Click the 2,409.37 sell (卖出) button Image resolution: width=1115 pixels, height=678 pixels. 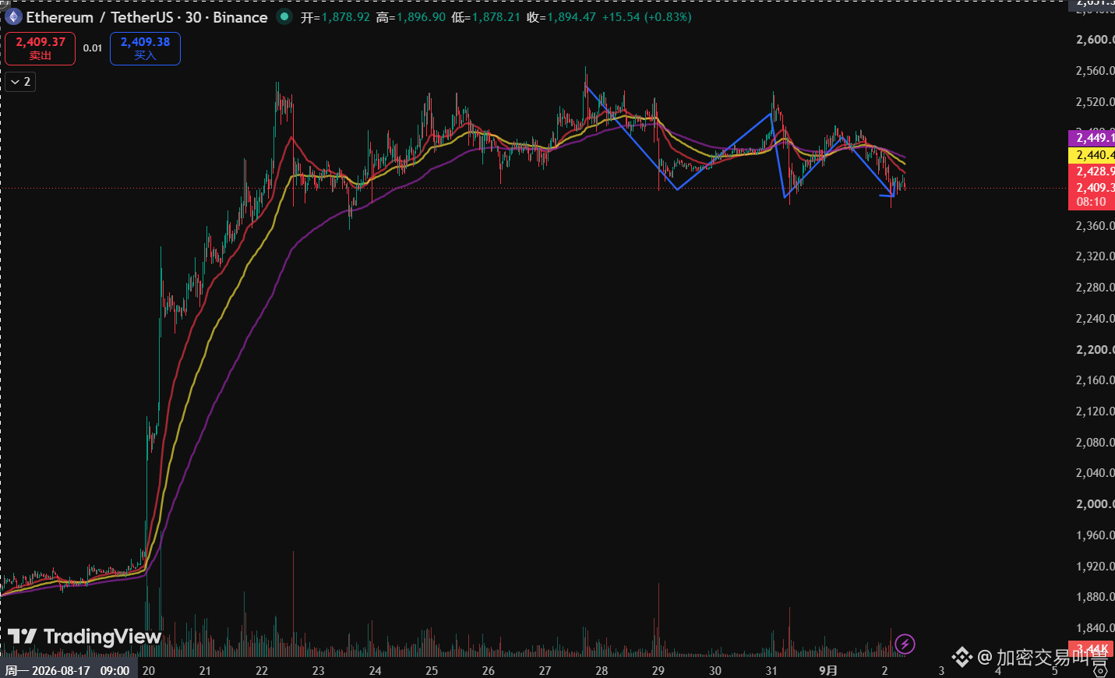tap(41, 48)
